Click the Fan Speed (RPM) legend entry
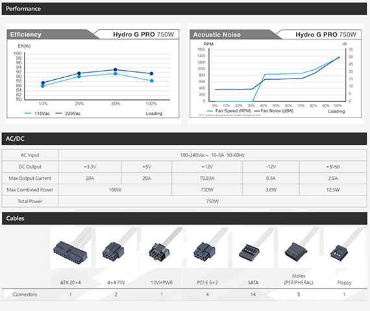Screen dimensions: 370x311 [x=229, y=110]
